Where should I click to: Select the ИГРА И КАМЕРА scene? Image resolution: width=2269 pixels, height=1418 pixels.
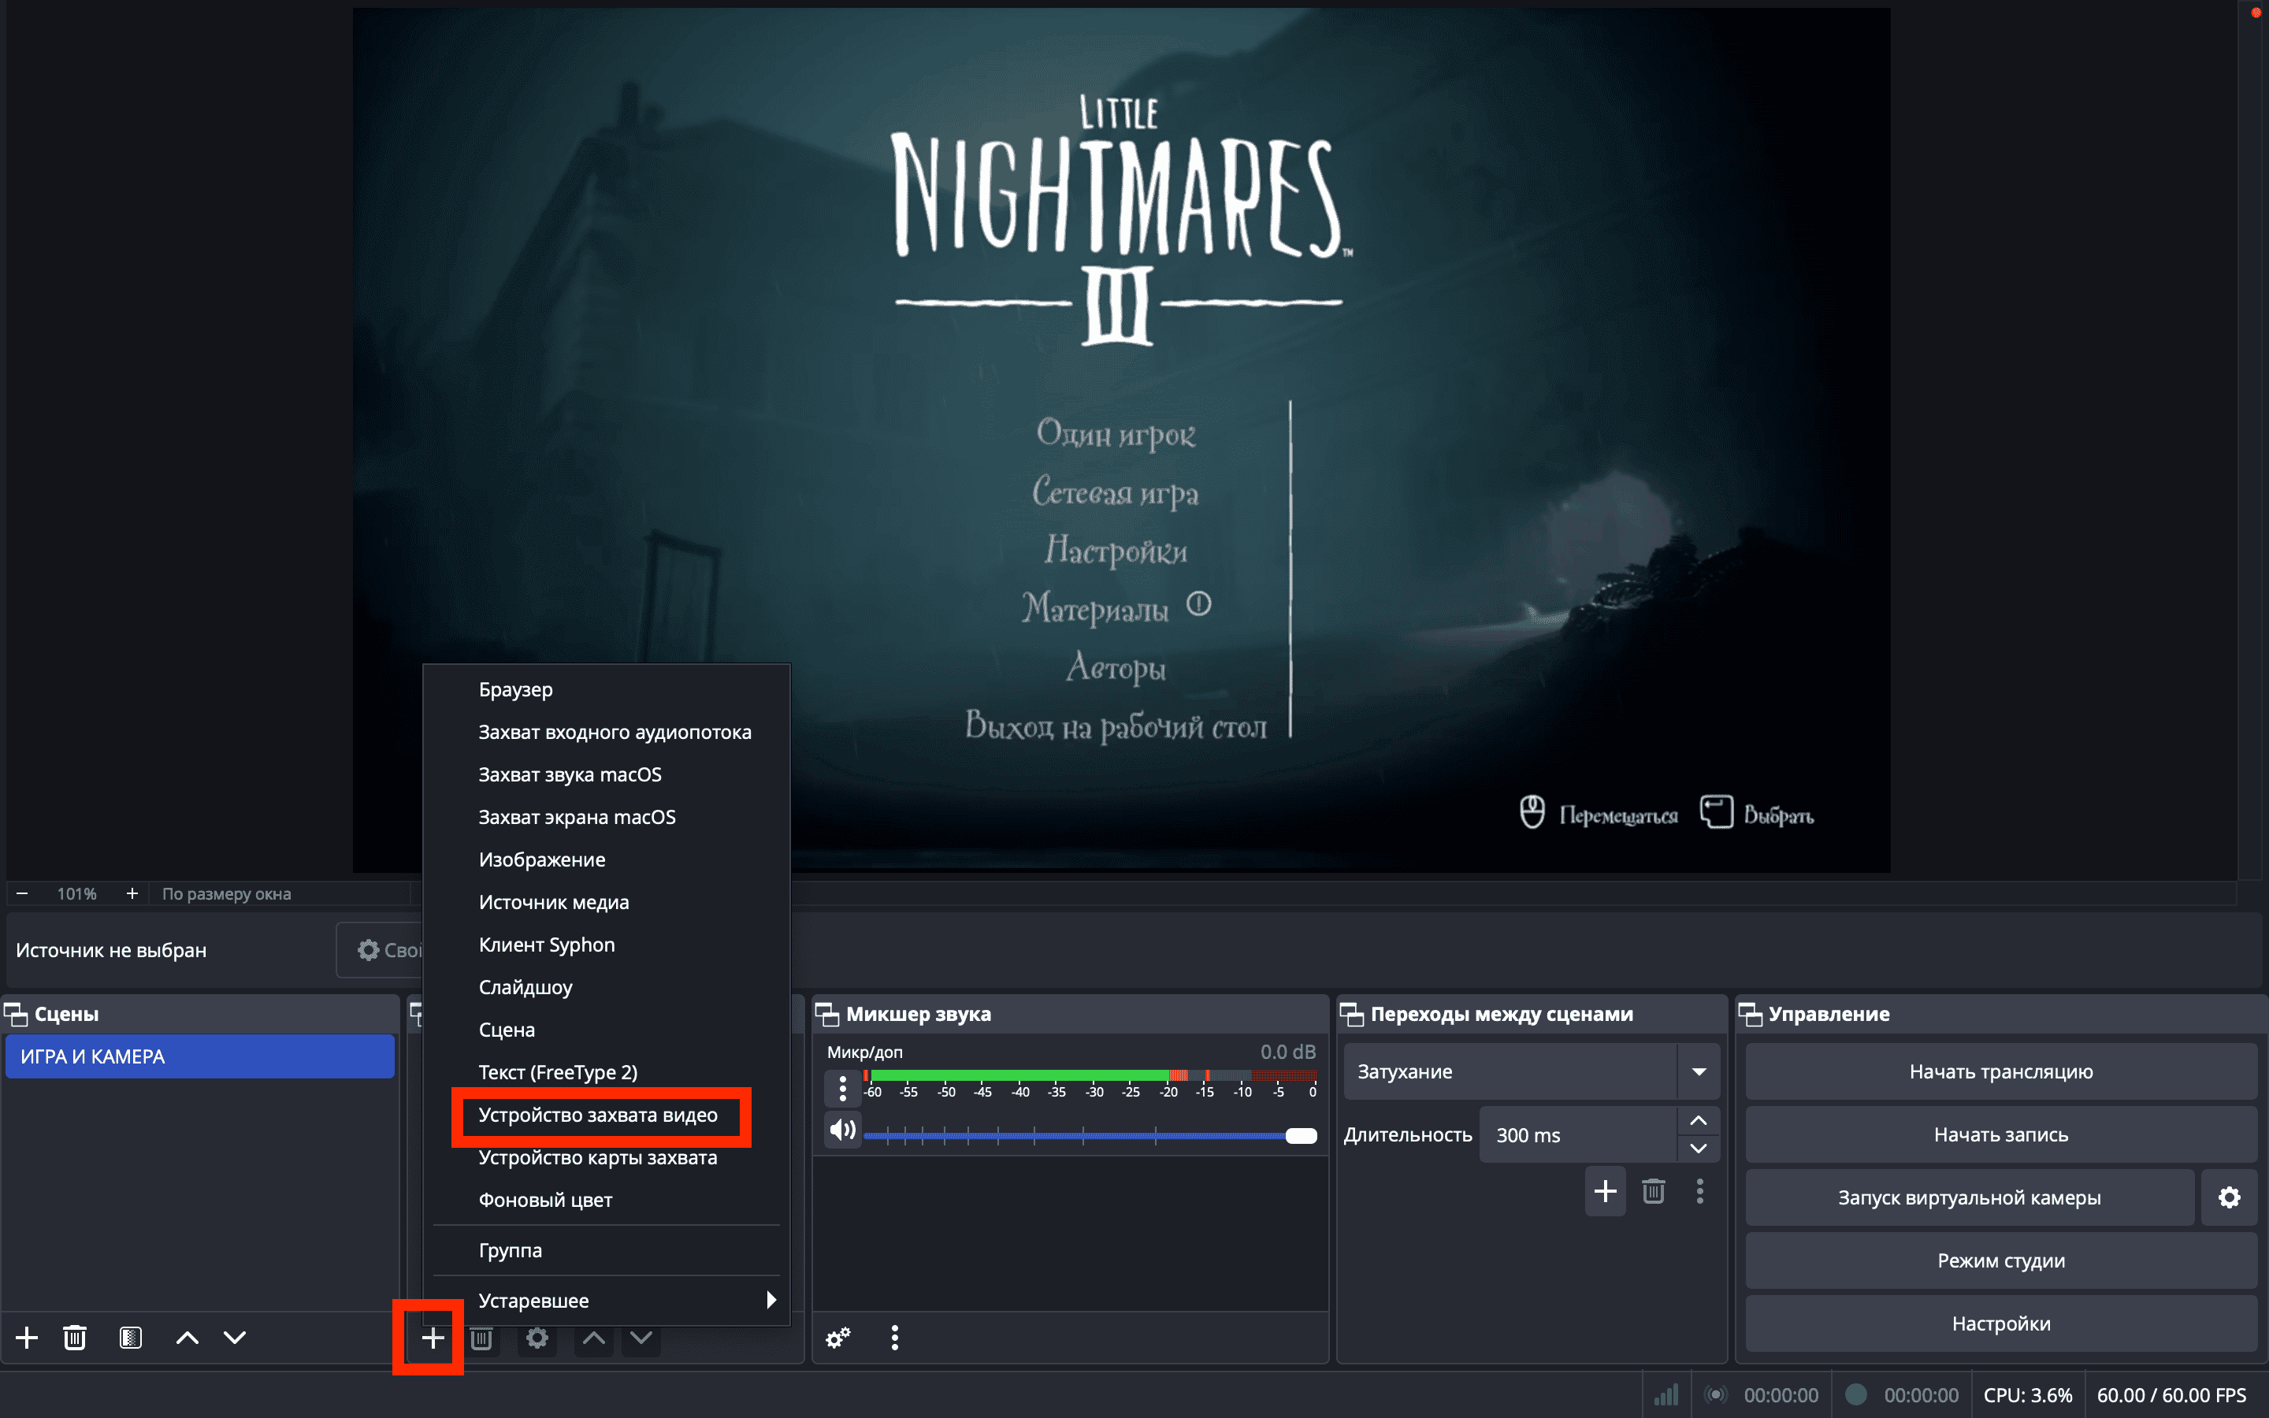coord(199,1056)
